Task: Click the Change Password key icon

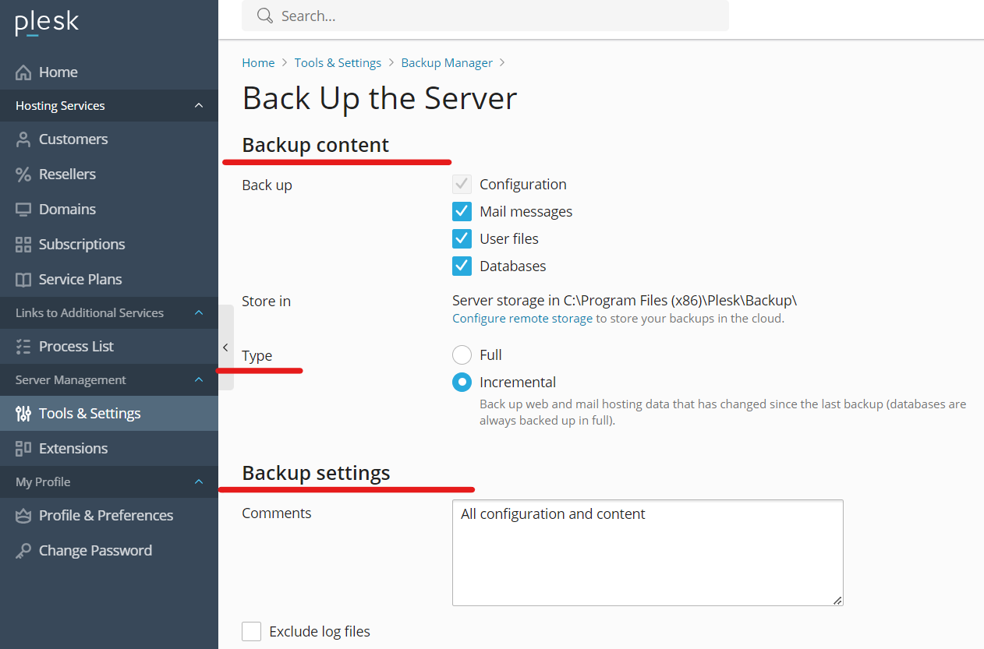Action: (23, 551)
